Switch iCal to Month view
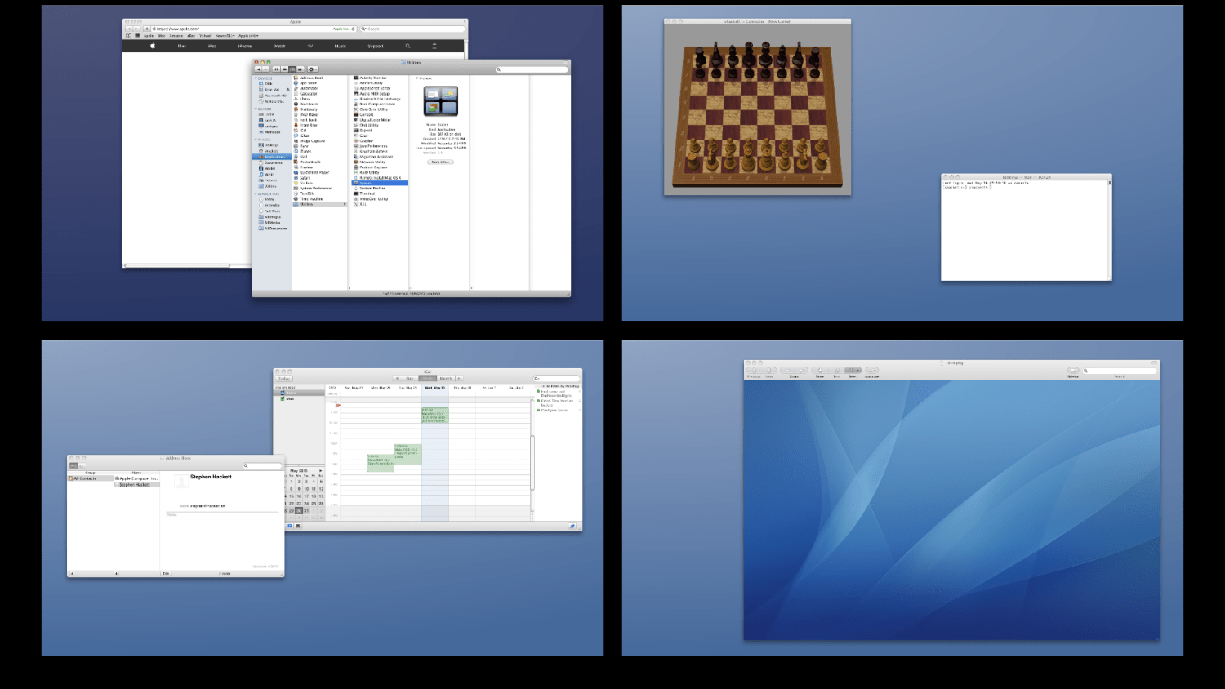This screenshot has width=1225, height=689. (x=446, y=378)
